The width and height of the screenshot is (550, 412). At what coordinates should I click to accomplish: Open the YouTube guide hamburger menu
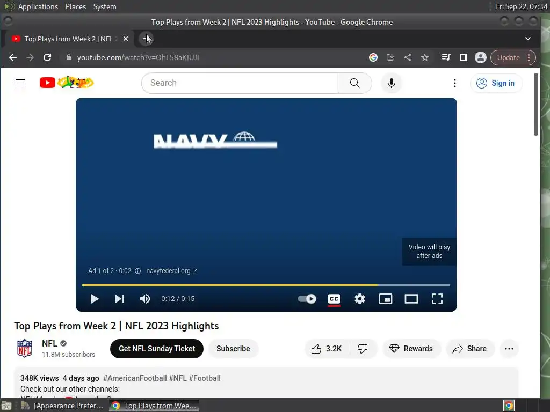tap(20, 83)
